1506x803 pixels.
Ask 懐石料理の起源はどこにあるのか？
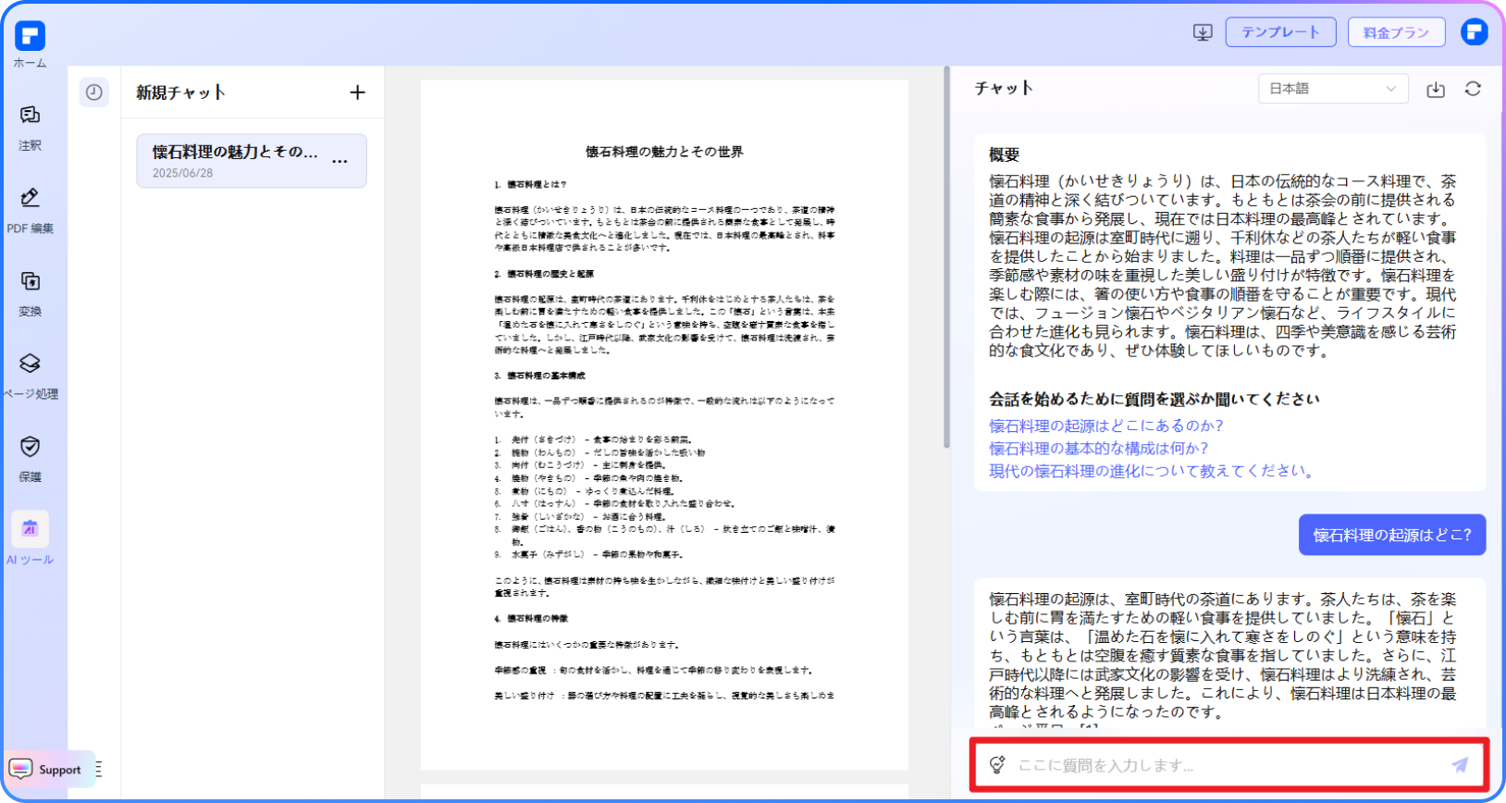pos(1106,426)
